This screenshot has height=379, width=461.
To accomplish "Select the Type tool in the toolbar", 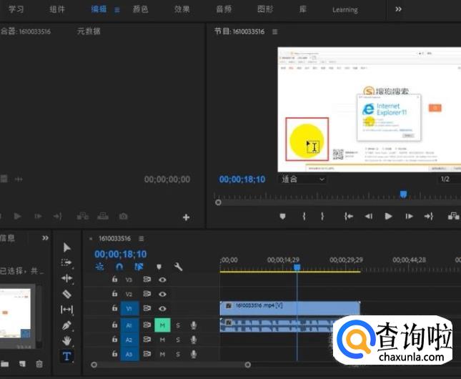I will [67, 356].
